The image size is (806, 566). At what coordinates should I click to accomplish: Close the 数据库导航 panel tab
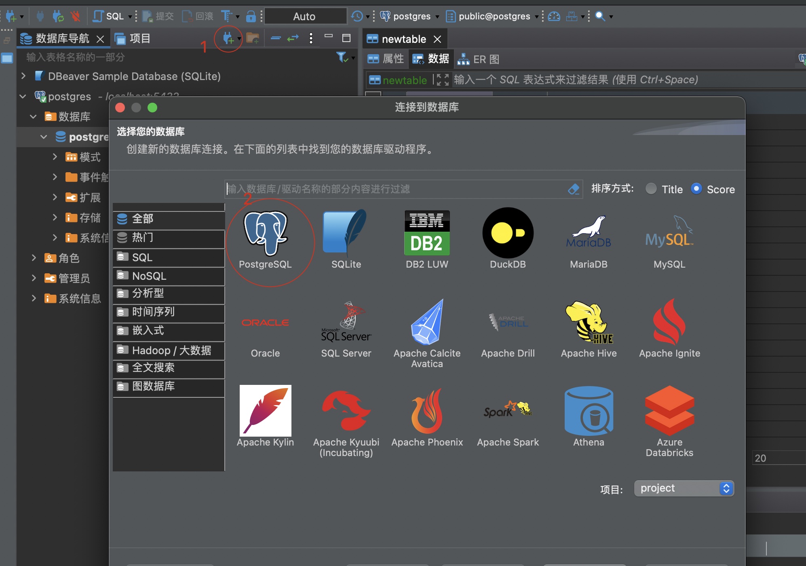(x=100, y=39)
